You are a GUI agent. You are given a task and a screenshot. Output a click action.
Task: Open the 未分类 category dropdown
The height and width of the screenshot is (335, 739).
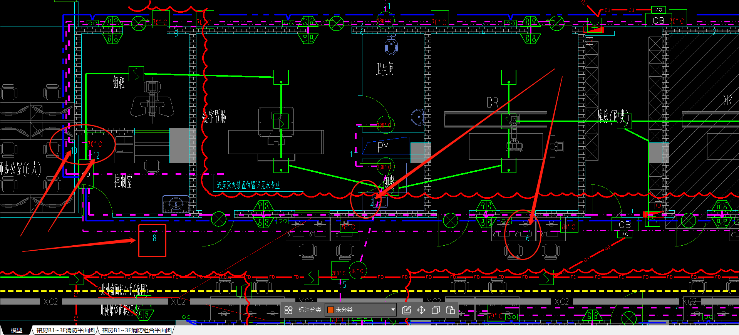(360, 310)
